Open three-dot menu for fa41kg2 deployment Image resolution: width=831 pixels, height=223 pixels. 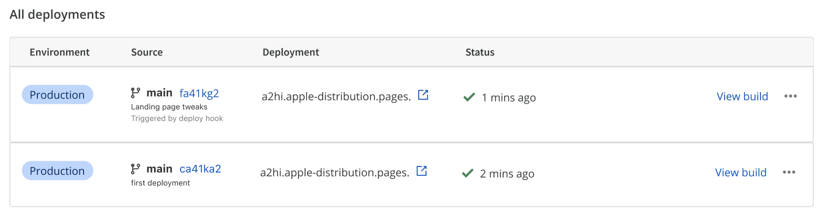790,96
